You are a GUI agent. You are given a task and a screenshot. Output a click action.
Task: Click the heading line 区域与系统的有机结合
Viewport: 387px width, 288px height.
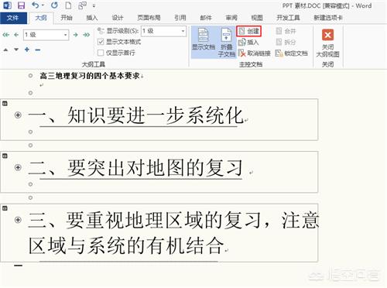coord(126,245)
